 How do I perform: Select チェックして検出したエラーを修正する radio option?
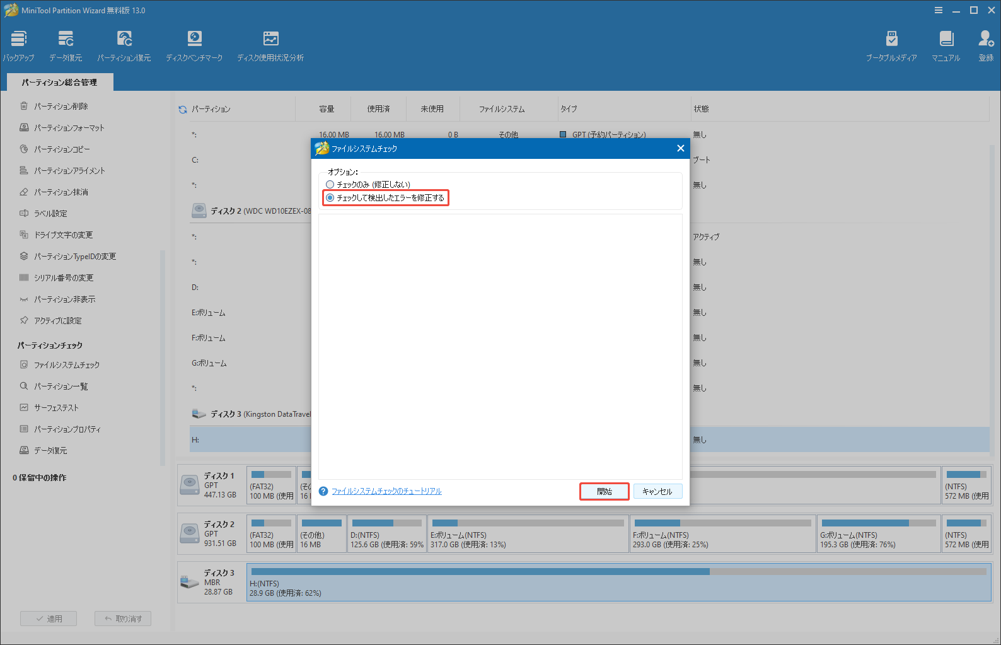click(x=385, y=198)
